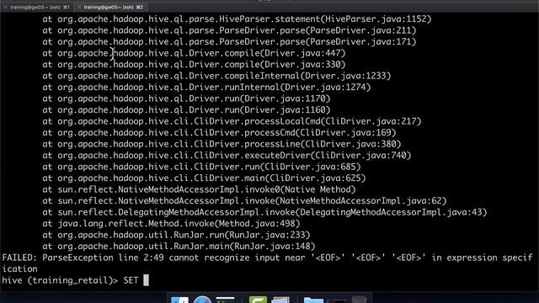
Task: Click the wrapped 'ication' text line
Action: pos(19,269)
